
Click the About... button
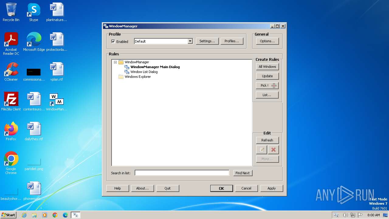tap(143, 188)
